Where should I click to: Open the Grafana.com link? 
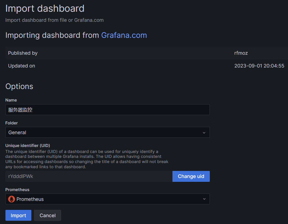124,35
